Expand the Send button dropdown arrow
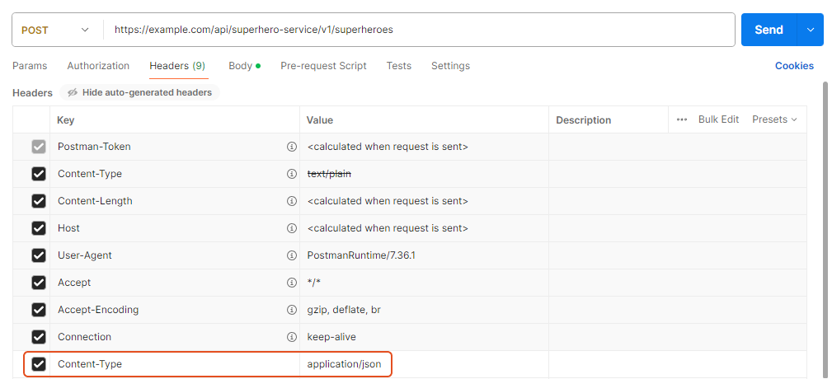 pos(810,30)
